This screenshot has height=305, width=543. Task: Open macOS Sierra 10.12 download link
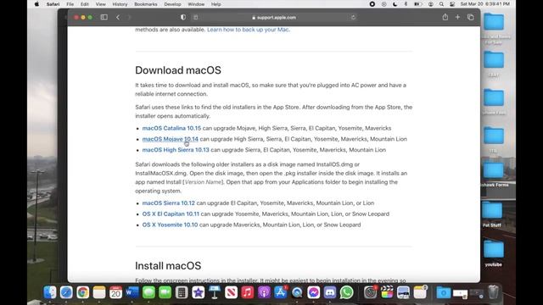(x=168, y=203)
